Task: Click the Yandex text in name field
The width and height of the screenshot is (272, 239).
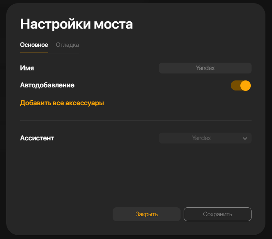Action: click(x=205, y=68)
